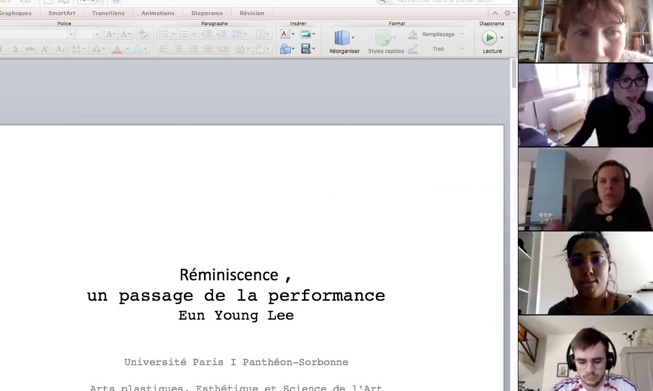This screenshot has width=653, height=391.
Task: Expand the font size dropdown
Action: click(97, 34)
